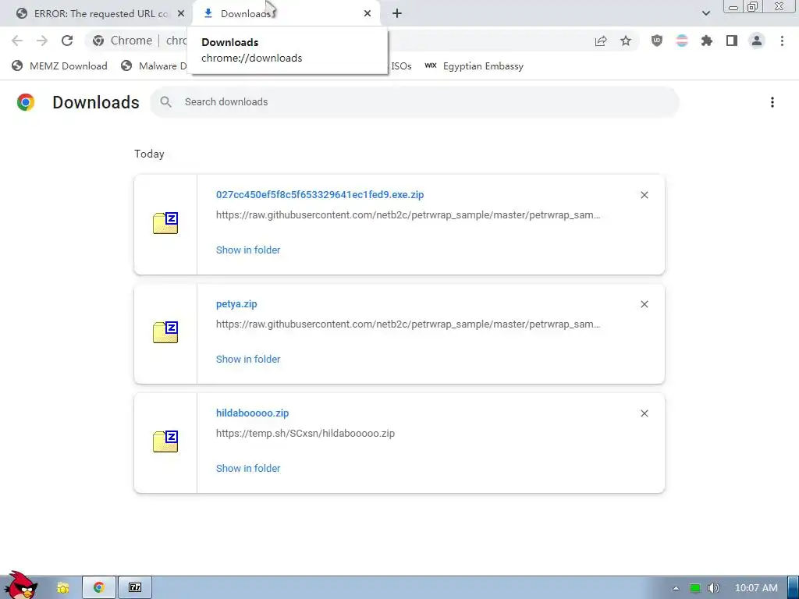Show hildabooooo.zip in folder
Image resolution: width=799 pixels, height=599 pixels.
(x=248, y=468)
